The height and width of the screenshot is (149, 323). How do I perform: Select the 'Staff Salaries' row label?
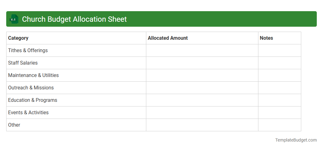click(23, 63)
